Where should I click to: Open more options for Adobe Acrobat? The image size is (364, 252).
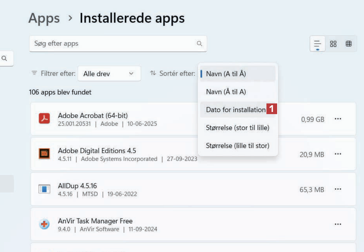tap(338, 119)
